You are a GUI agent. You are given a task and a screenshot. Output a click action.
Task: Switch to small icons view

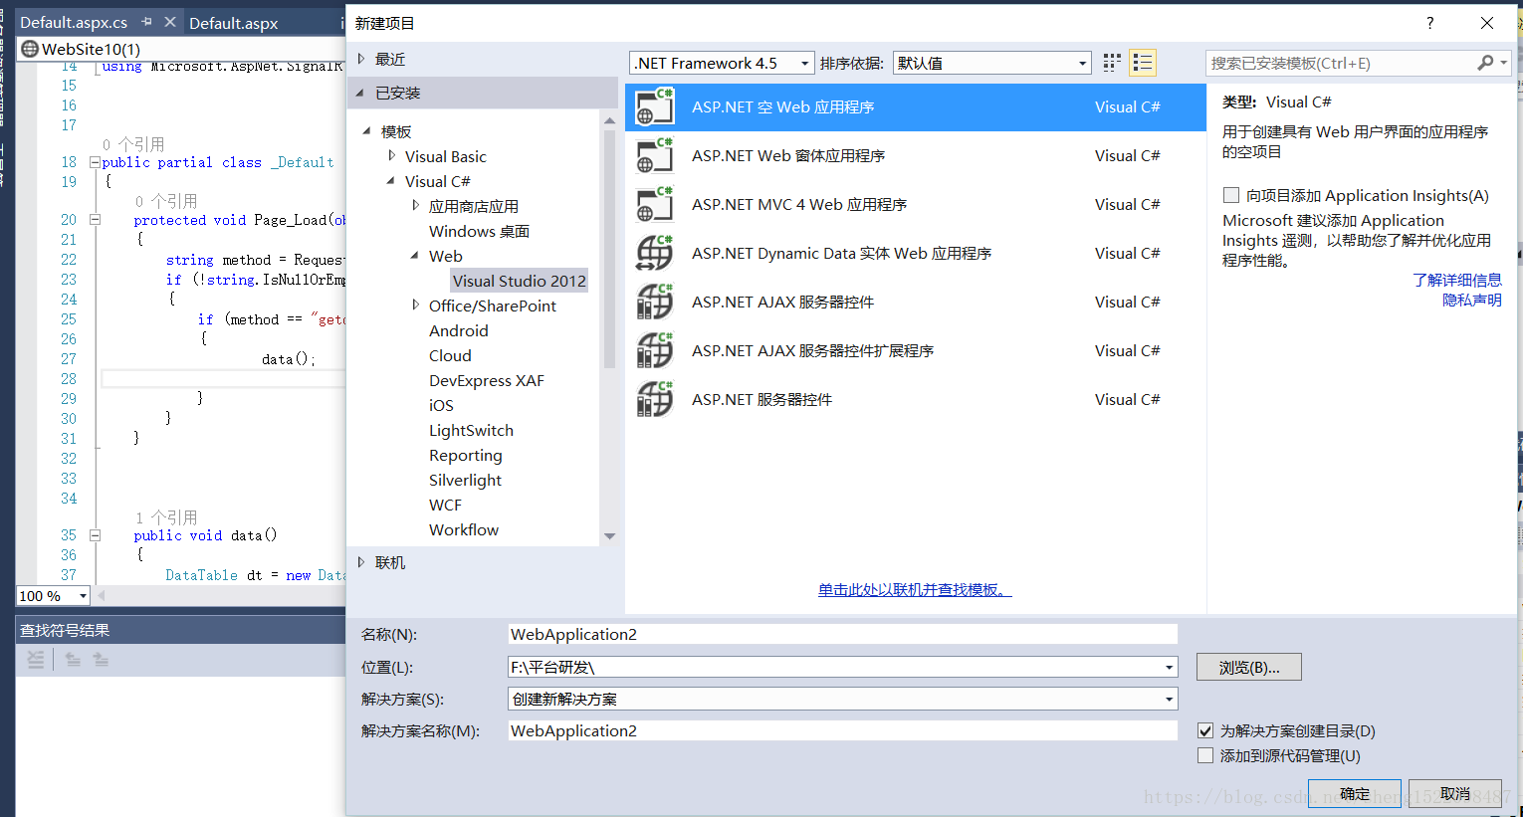coord(1112,63)
